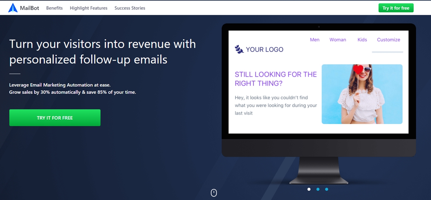Image resolution: width=431 pixels, height=200 pixels.
Task: Open the Benefits nav item
Action: click(x=54, y=8)
